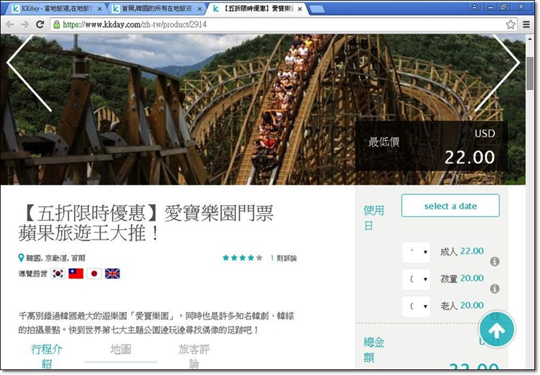This screenshot has width=540, height=375.
Task: Click the adult price 22.00
Action: tap(472, 251)
